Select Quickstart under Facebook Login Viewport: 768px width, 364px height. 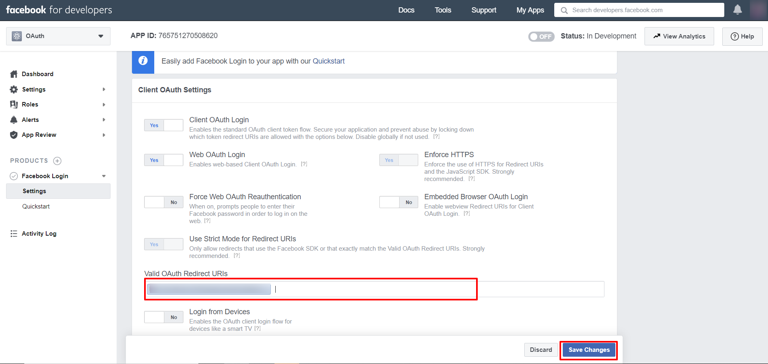[36, 206]
